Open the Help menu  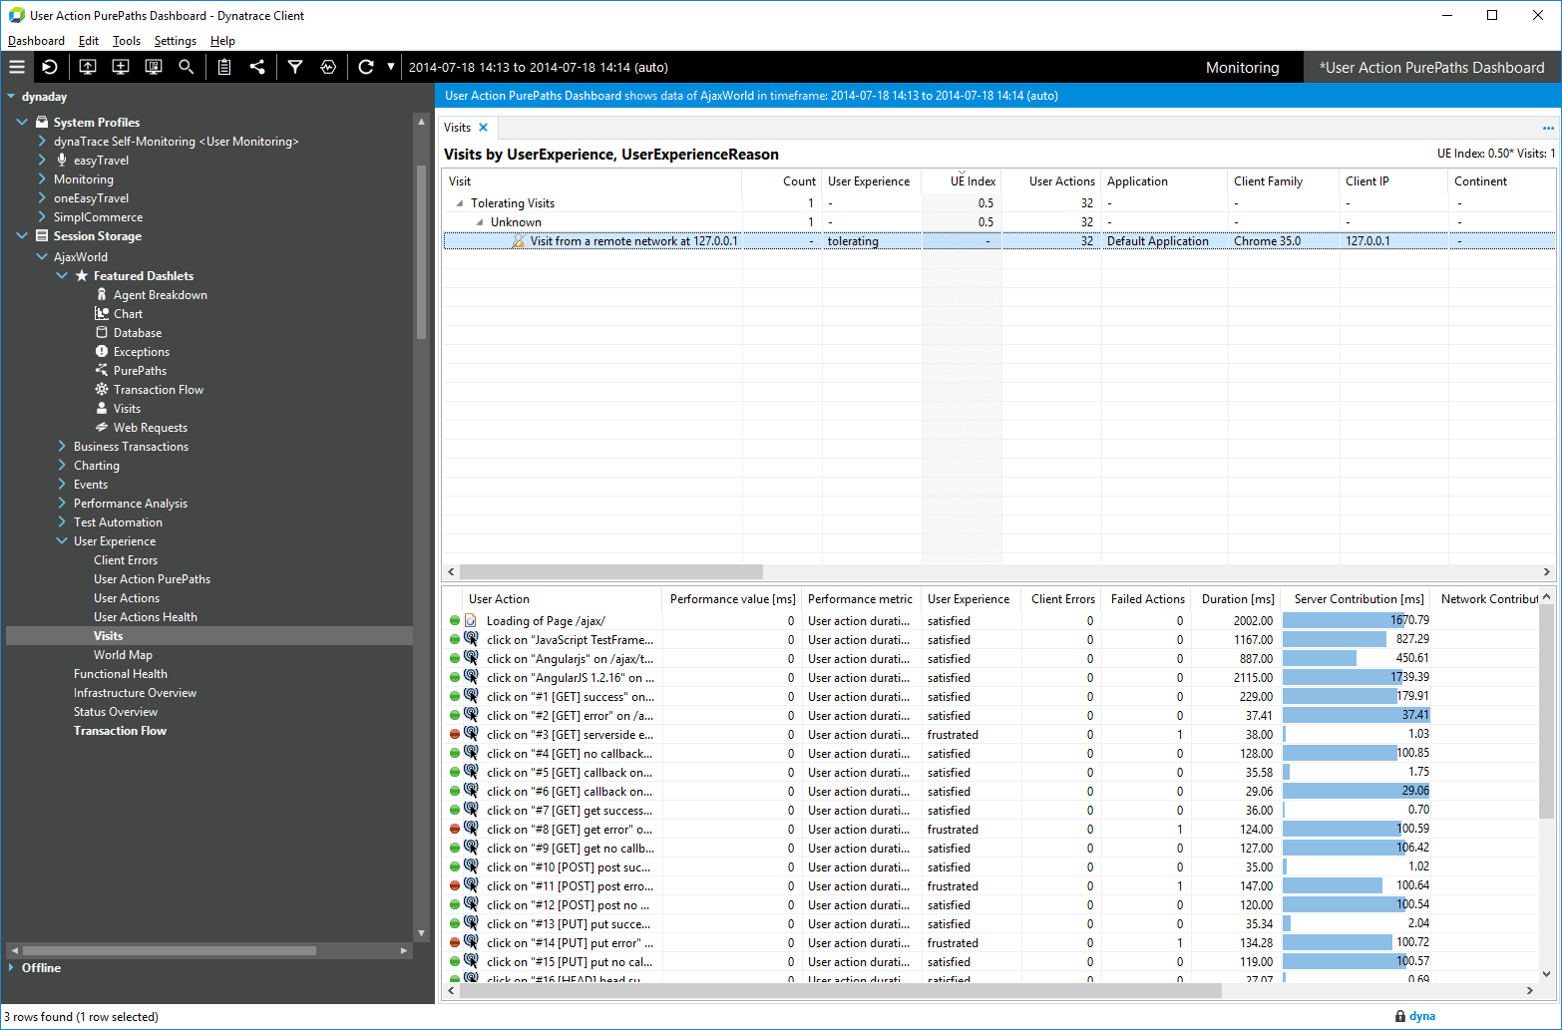222,41
